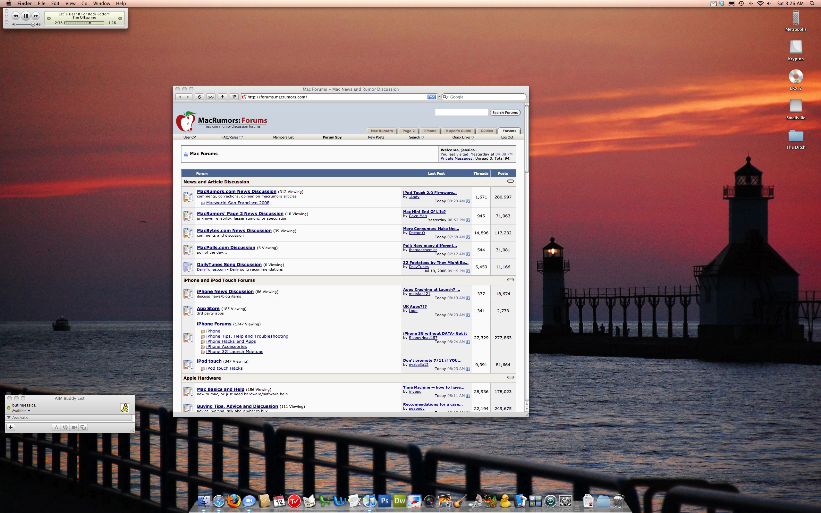Open the Photoshop icon in the Dock
Image resolution: width=821 pixels, height=513 pixels.
click(385, 501)
